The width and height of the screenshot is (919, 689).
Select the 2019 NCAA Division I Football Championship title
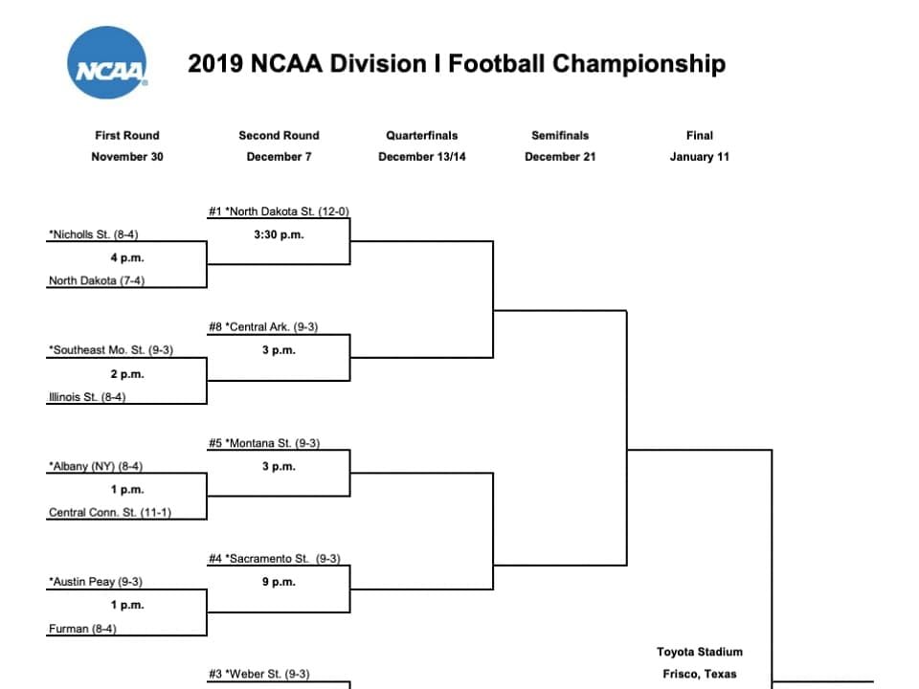(x=457, y=64)
